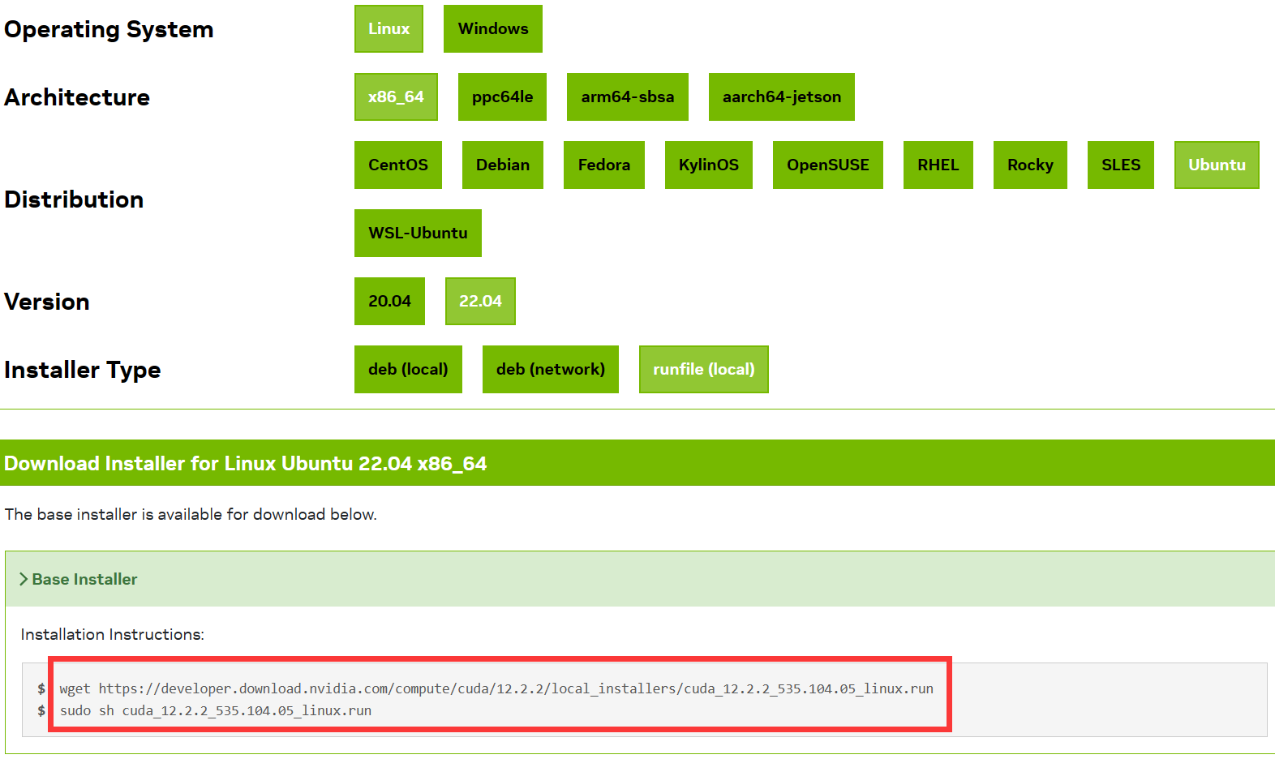Click the wget download command line
Viewport: 1275px width, 759px height.
tap(496, 688)
